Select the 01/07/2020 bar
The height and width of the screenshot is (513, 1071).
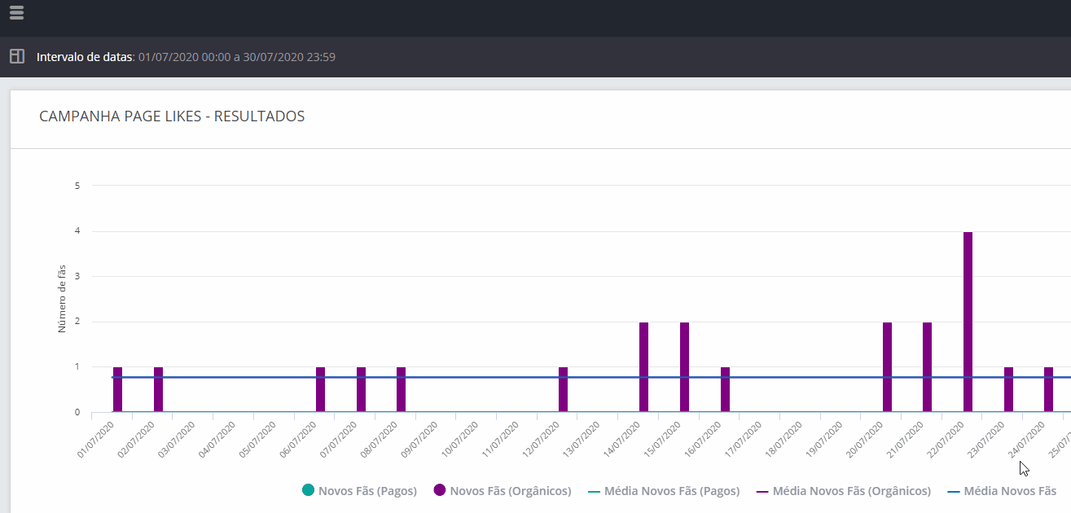pyautogui.click(x=117, y=395)
